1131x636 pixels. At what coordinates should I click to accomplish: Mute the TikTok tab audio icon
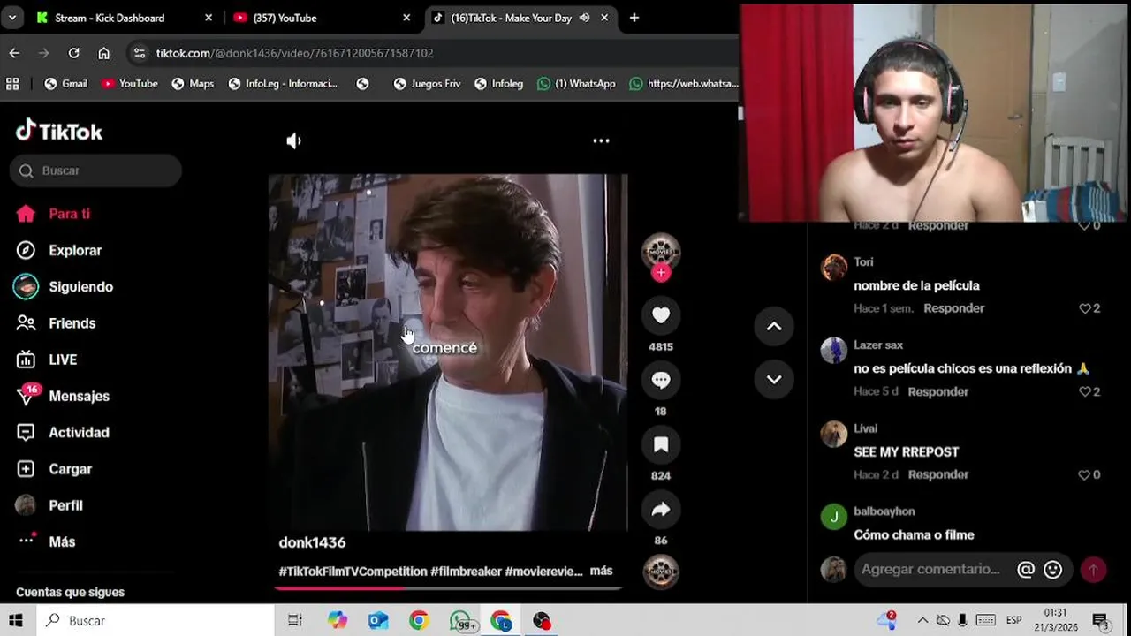click(x=584, y=18)
